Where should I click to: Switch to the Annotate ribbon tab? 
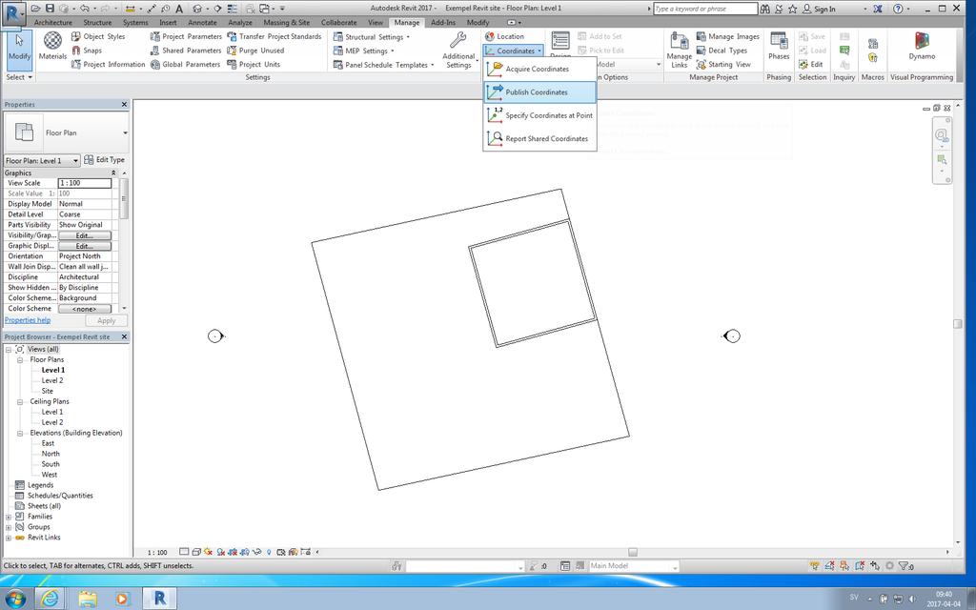pos(202,23)
